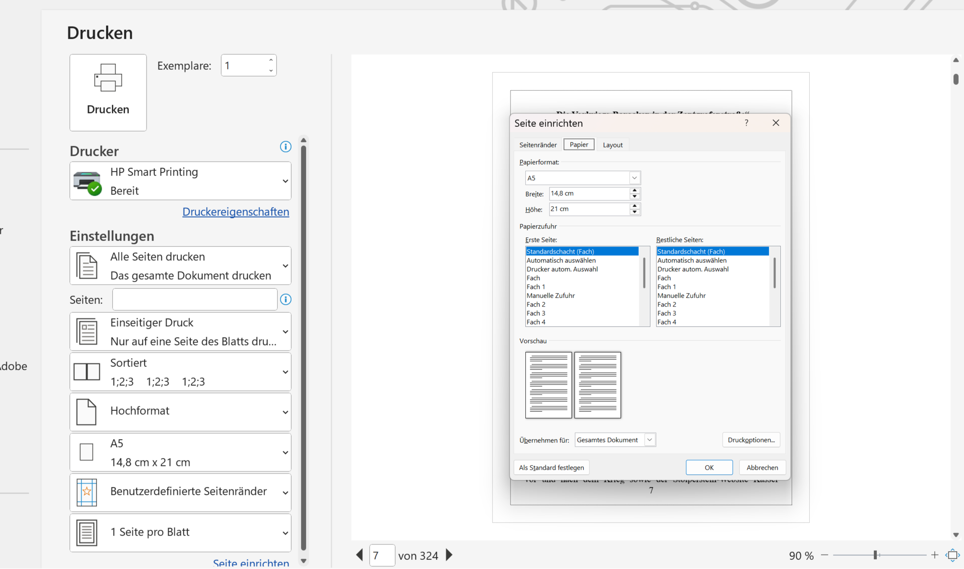This screenshot has height=569, width=964.
Task: Click the zoom slider handle
Action: [x=875, y=555]
